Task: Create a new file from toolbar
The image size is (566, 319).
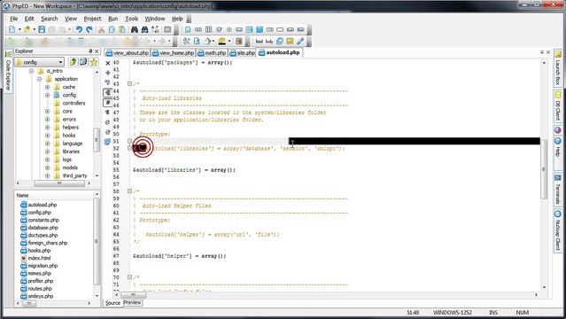Action: click(12, 29)
